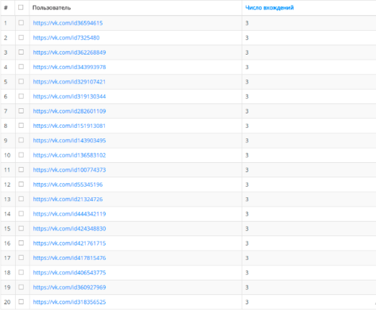Select row number 15 cell

point(7,229)
